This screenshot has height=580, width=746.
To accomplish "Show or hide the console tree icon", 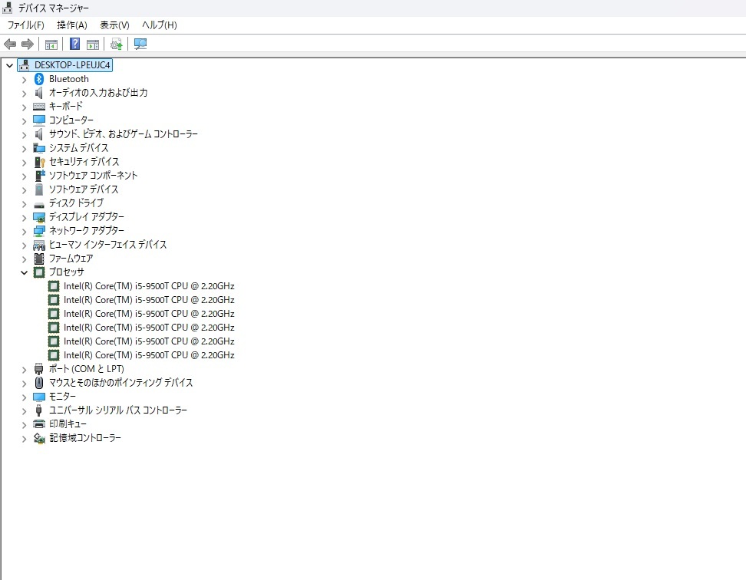I will 51,44.
